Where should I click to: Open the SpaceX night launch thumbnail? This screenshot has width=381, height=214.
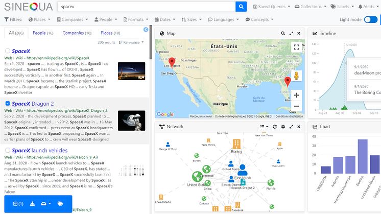pos(131,71)
